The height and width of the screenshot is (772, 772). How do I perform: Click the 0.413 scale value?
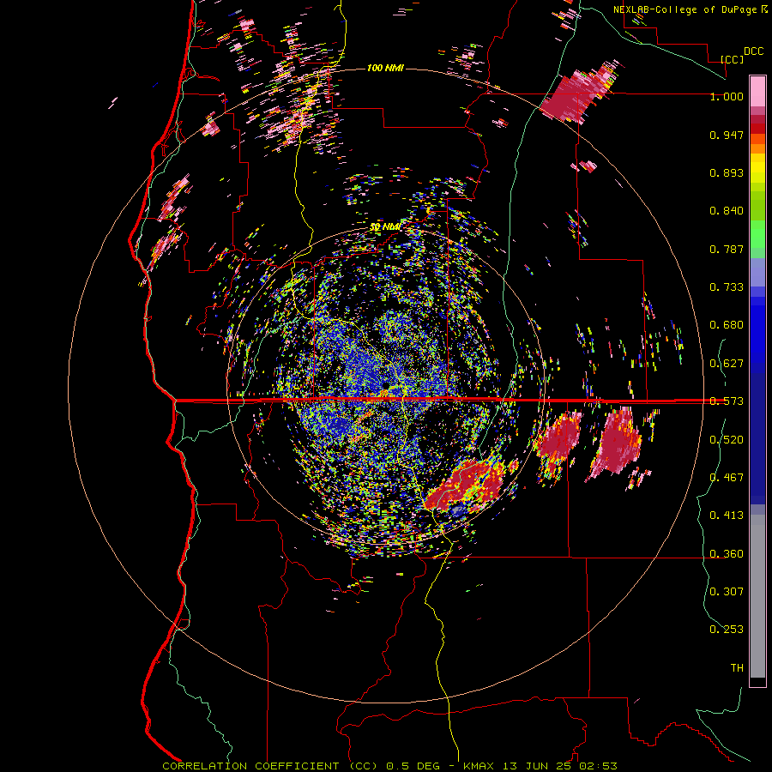tap(727, 516)
